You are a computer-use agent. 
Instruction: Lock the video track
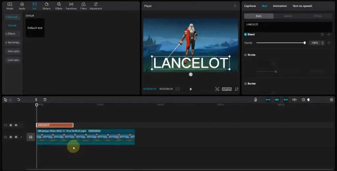(11, 137)
